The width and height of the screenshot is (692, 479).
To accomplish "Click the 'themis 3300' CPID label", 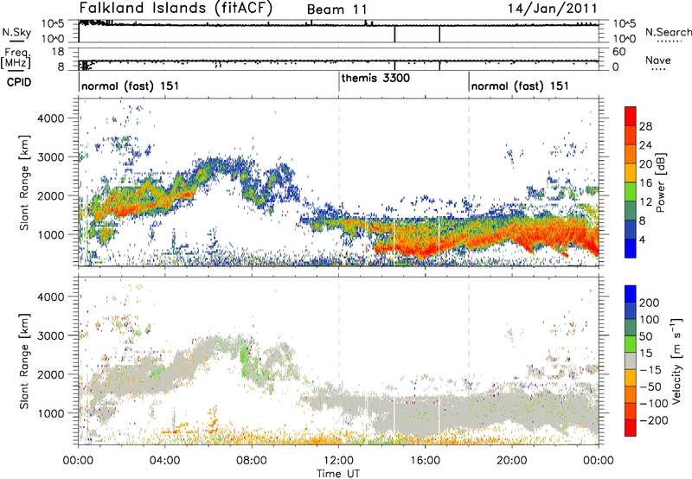I will pyautogui.click(x=375, y=78).
